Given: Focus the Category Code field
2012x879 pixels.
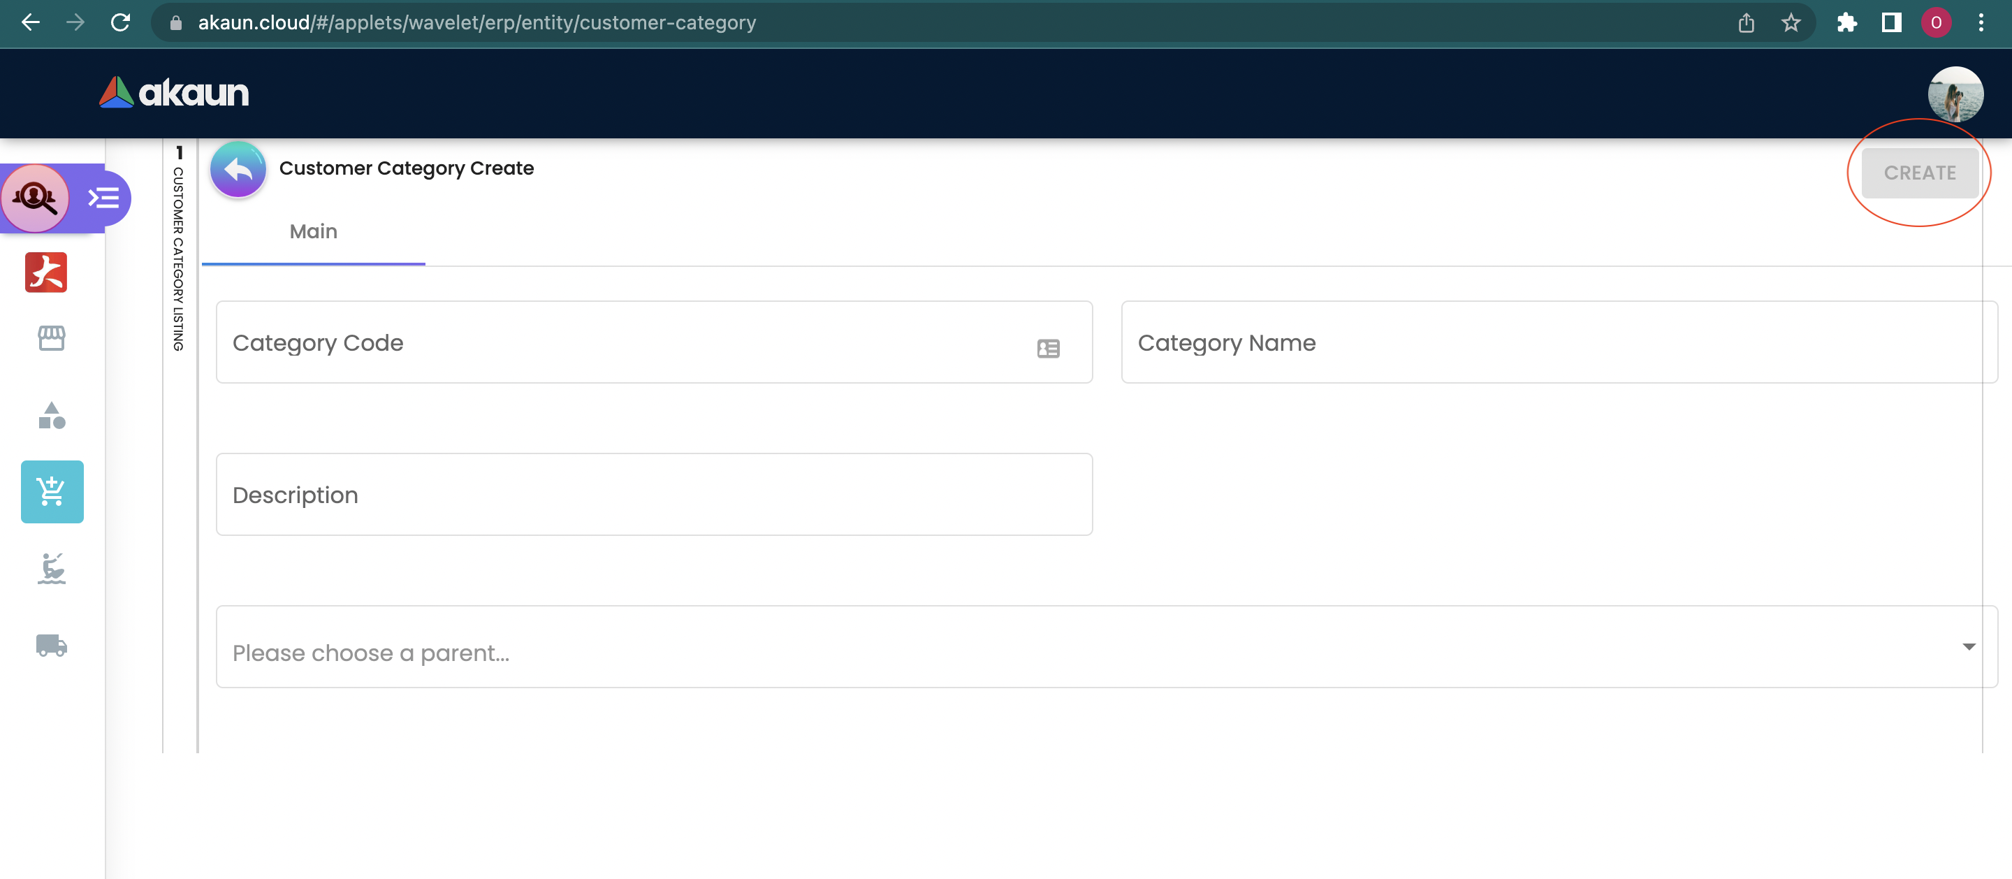Looking at the screenshot, I should click(625, 342).
